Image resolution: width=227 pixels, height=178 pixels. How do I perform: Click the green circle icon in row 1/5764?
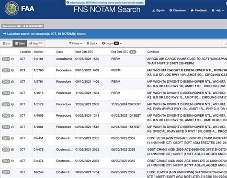tap(12, 82)
